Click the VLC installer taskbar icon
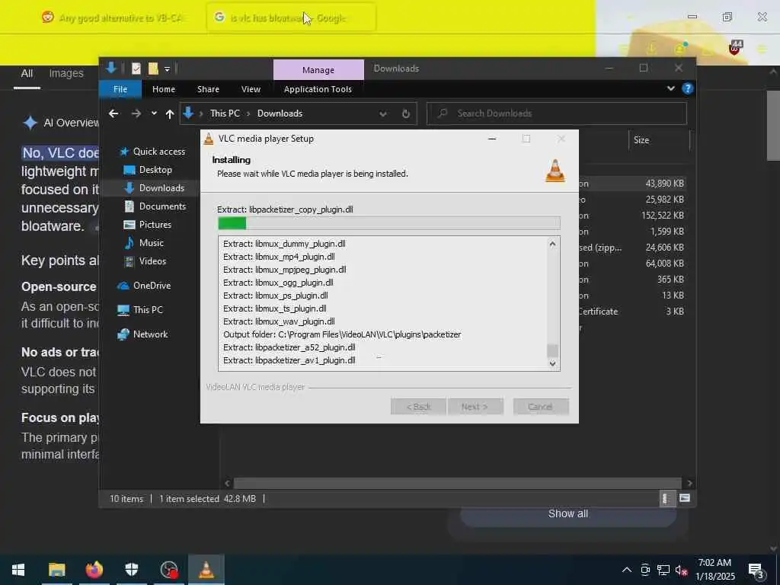This screenshot has width=780, height=585. [x=206, y=570]
